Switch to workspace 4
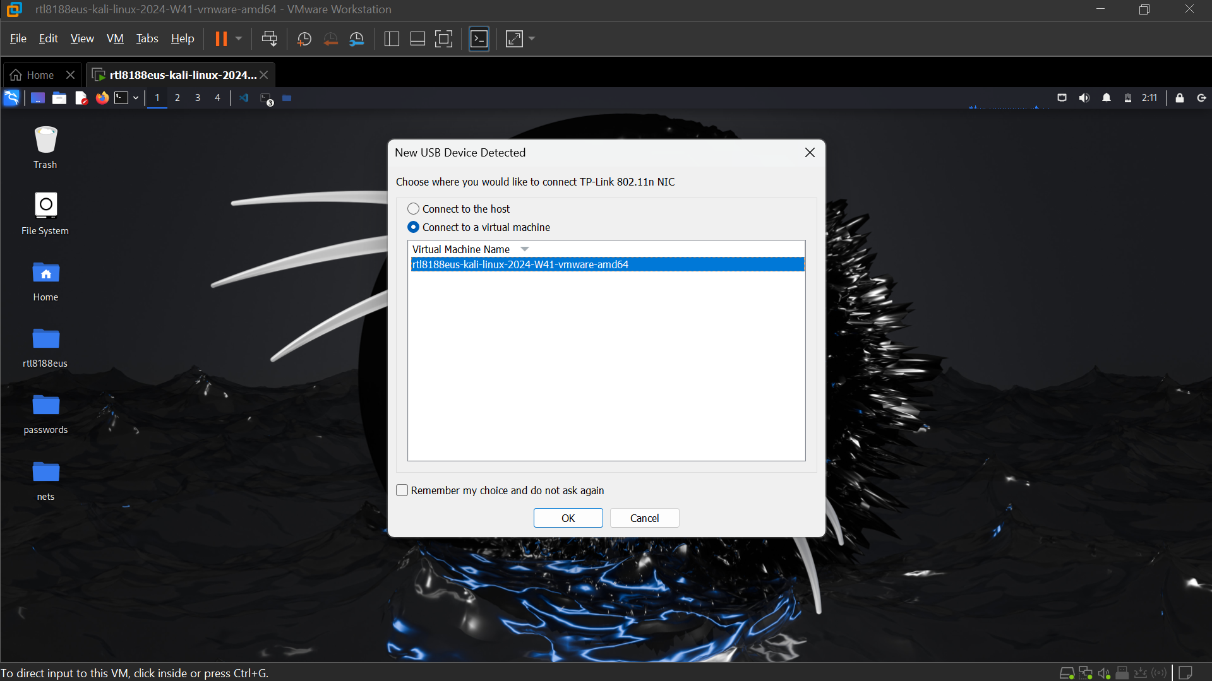 coord(217,98)
